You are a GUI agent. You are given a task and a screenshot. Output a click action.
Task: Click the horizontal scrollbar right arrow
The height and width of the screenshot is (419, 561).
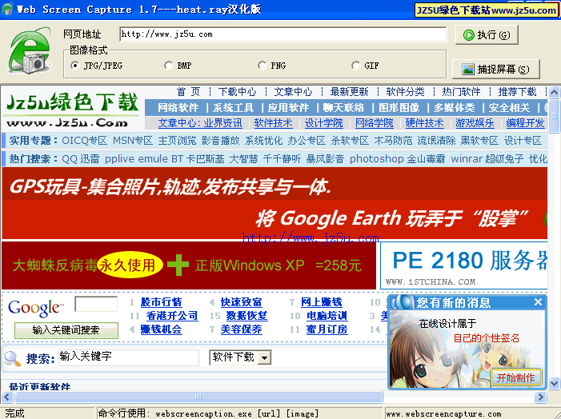[540, 397]
